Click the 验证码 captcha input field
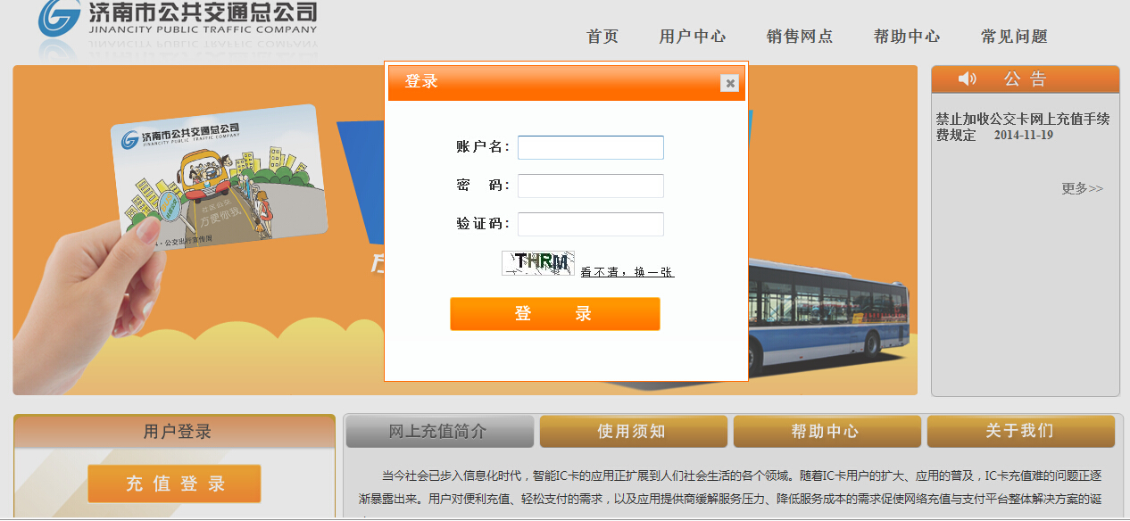 (590, 224)
